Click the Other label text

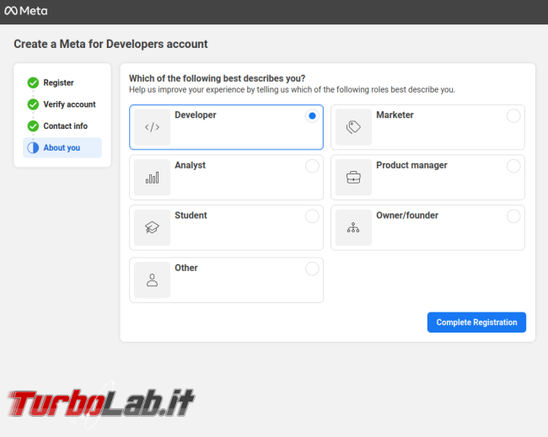point(186,268)
